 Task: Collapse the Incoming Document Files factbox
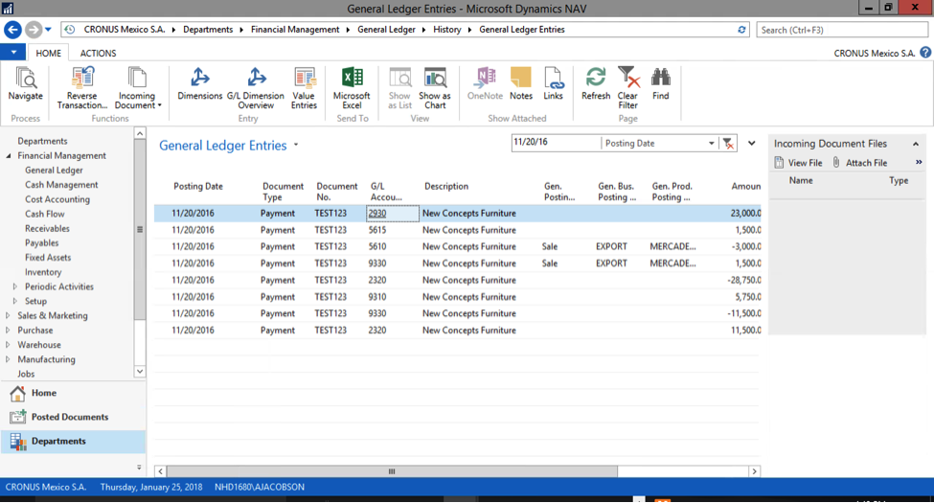click(x=916, y=144)
